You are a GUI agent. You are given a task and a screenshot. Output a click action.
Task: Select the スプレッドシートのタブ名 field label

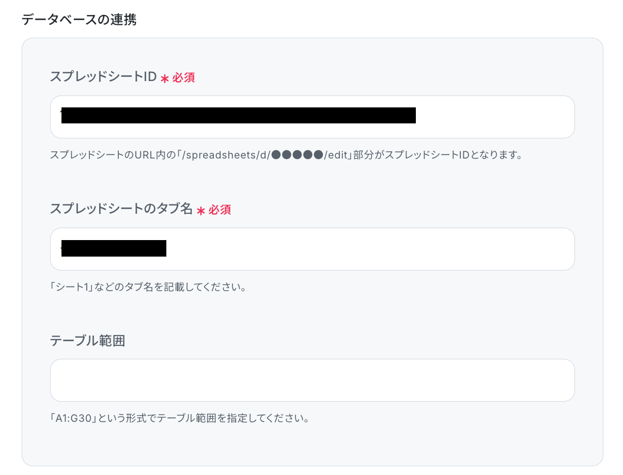point(121,209)
